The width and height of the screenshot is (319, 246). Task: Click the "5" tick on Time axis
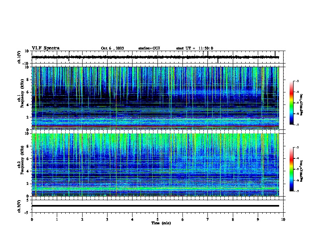[x=157, y=219]
